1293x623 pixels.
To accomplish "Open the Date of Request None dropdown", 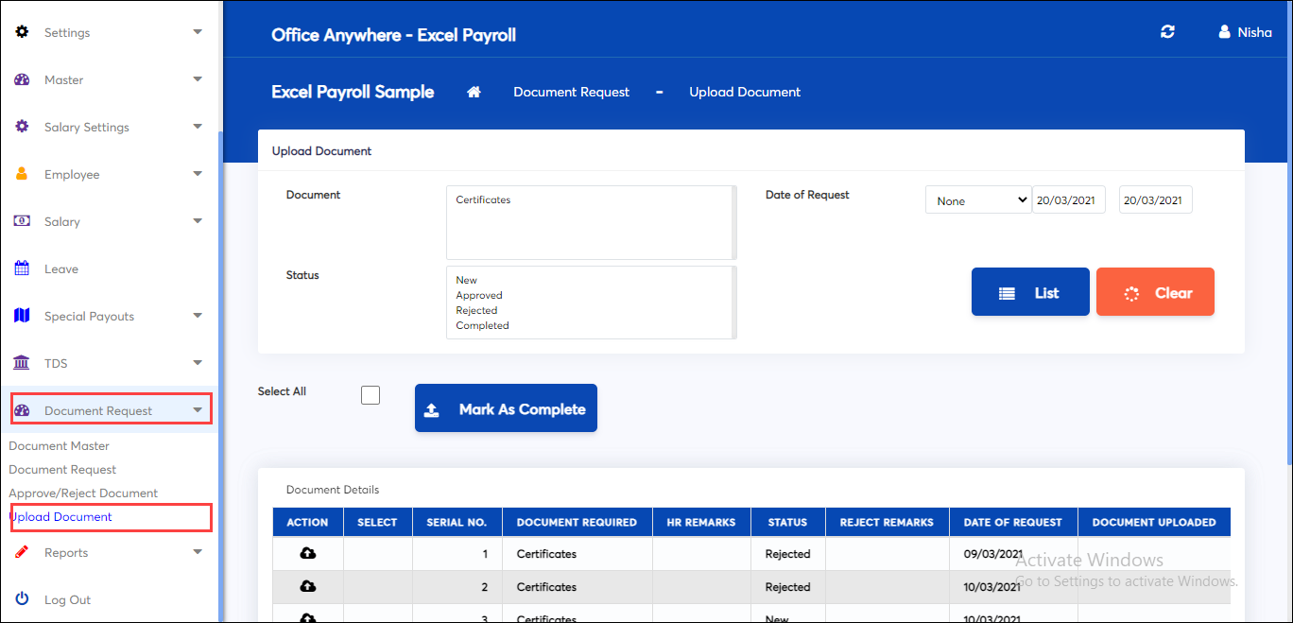I will 978,200.
